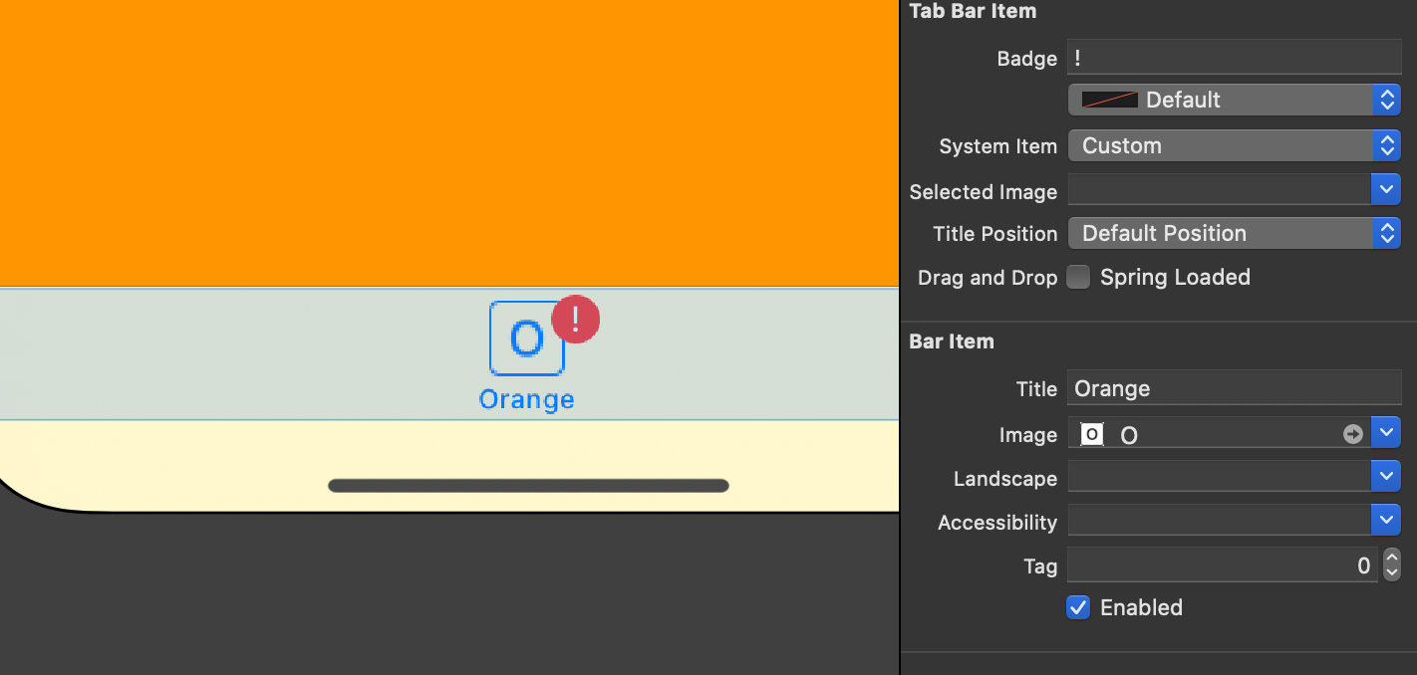Image resolution: width=1417 pixels, height=675 pixels.
Task: Click the red exclamation badge on the tab item
Action: [x=575, y=319]
